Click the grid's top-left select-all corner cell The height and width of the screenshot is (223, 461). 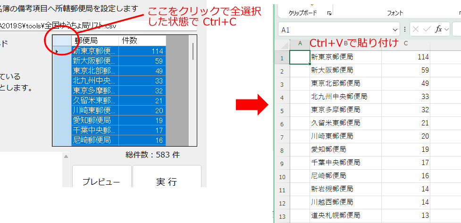(x=61, y=41)
